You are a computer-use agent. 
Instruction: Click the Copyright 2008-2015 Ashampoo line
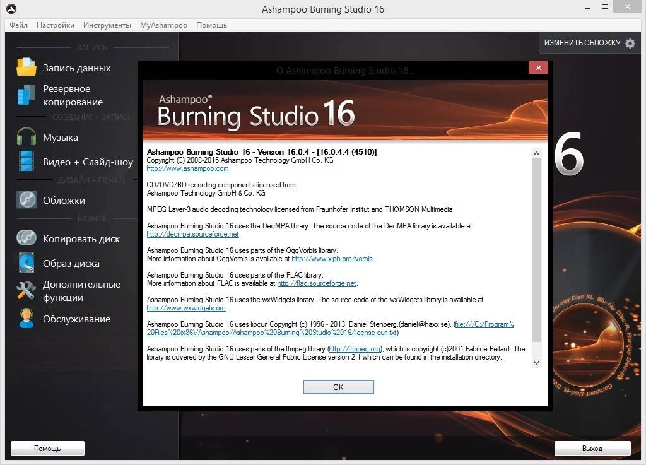coord(240,160)
